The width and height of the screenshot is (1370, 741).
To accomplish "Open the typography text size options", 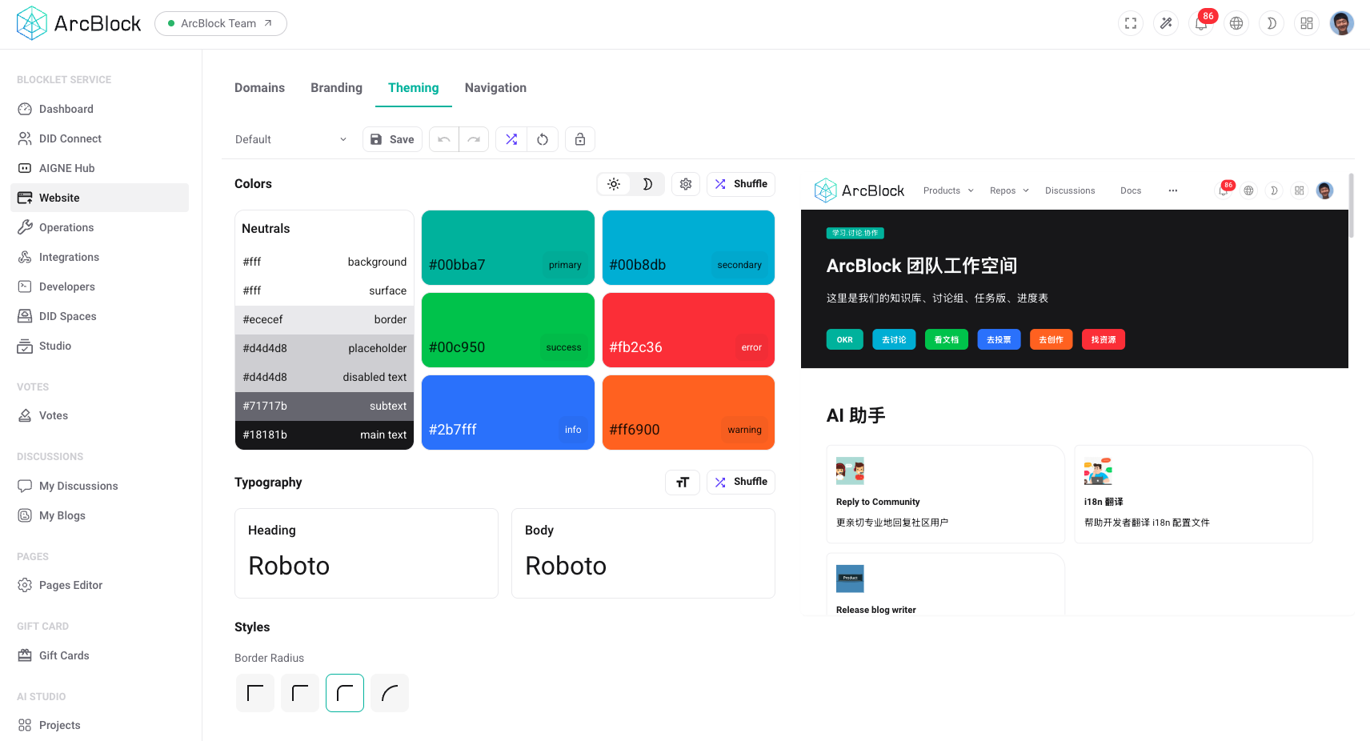I will pyautogui.click(x=682, y=482).
